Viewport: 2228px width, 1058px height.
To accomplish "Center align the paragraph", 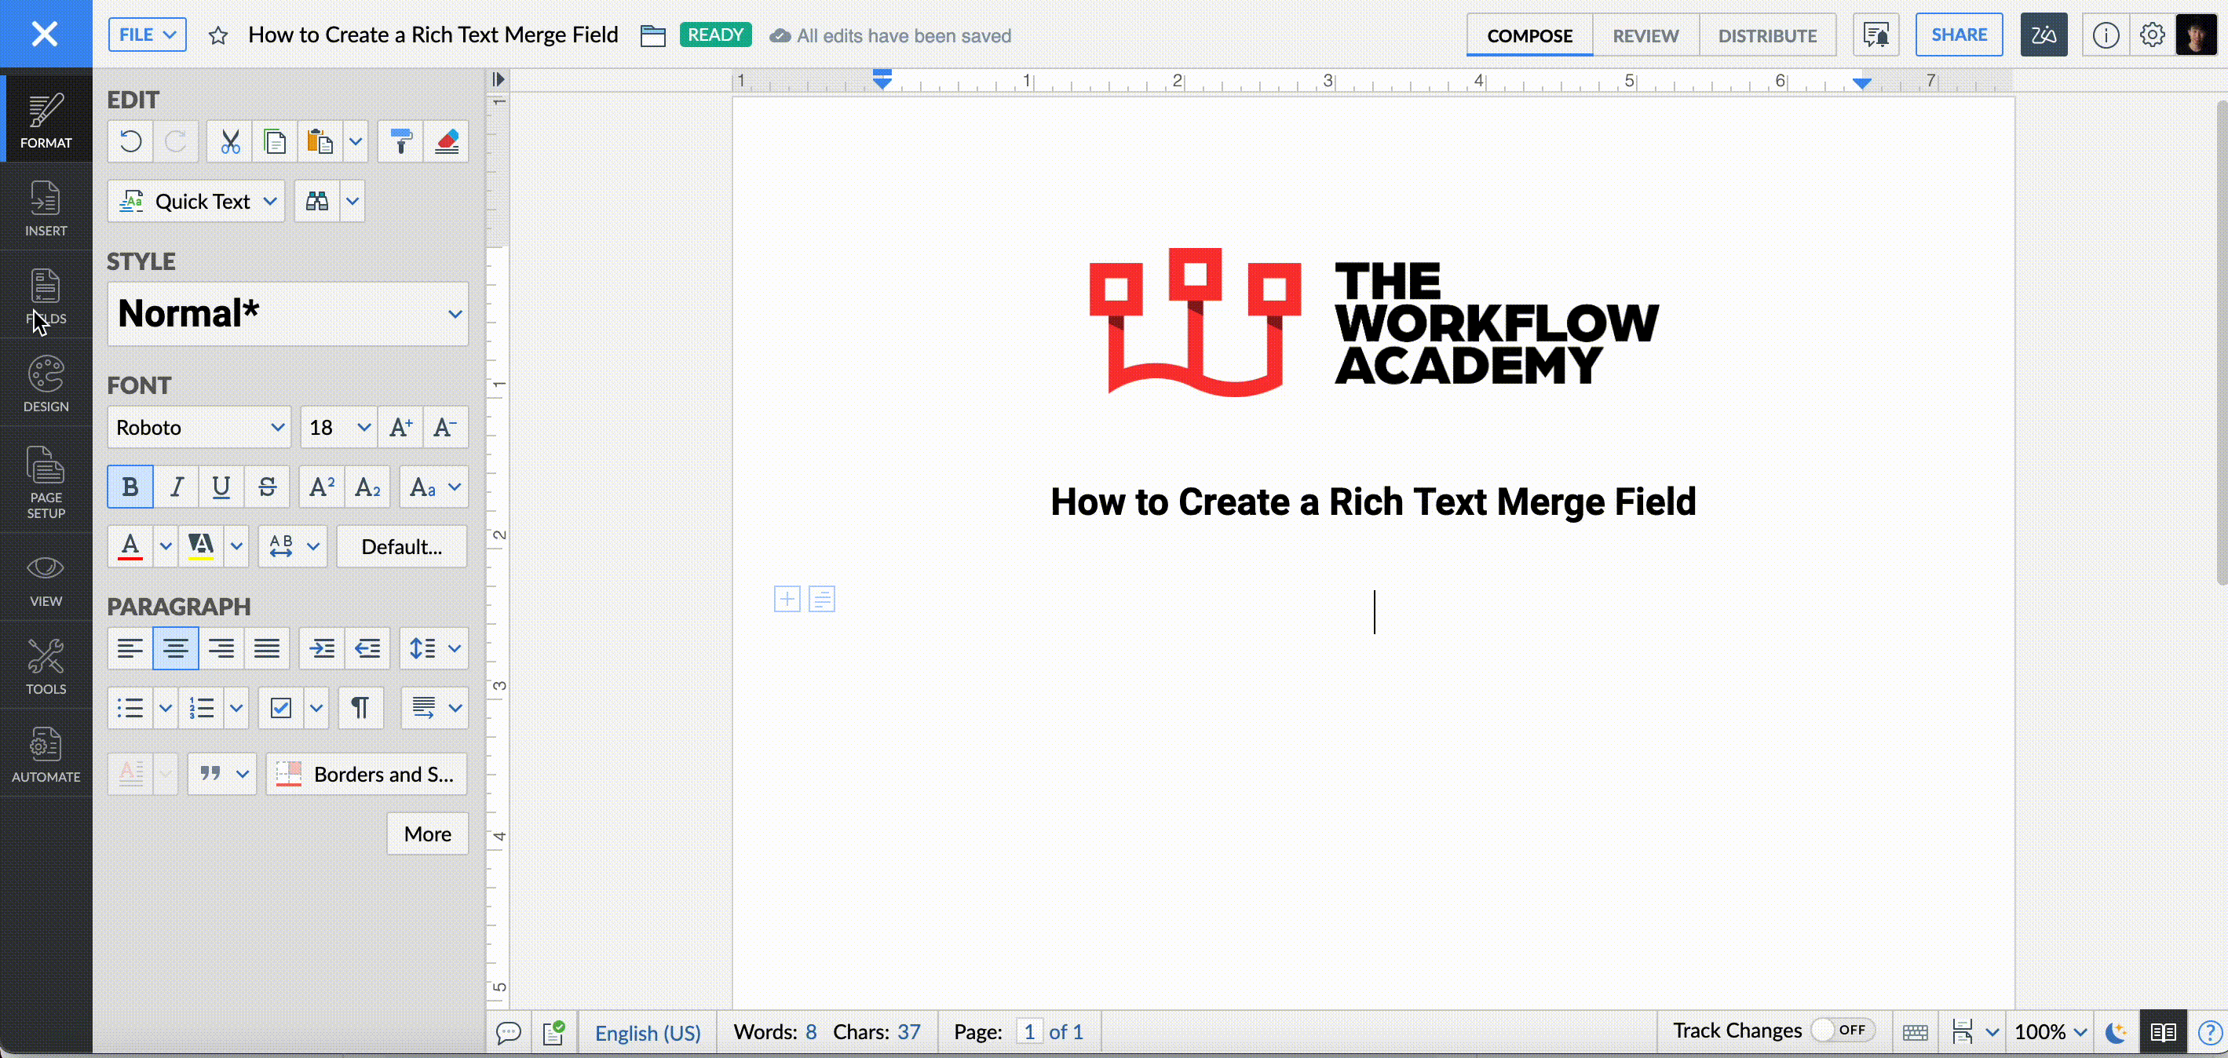I will click(x=176, y=648).
